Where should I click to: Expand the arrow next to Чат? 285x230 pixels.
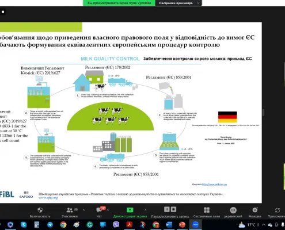(108, 210)
